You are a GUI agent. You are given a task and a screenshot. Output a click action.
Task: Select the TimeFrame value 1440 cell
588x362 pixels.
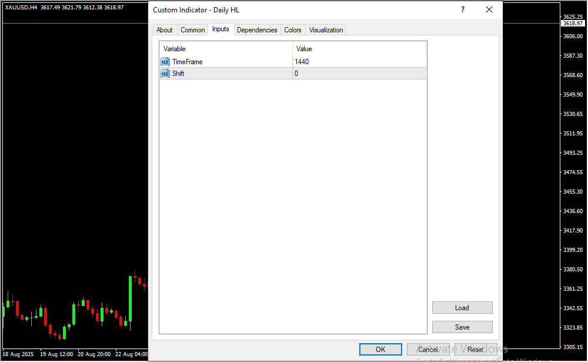pos(359,62)
